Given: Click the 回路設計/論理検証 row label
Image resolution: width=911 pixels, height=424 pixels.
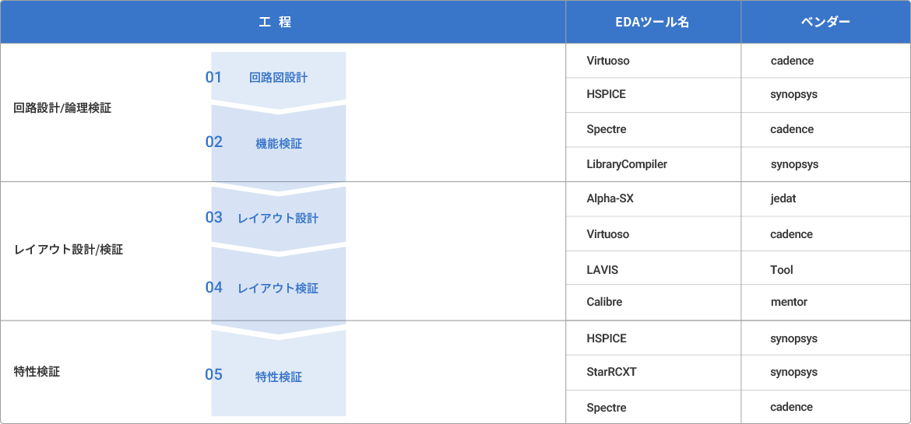Looking at the screenshot, I should tap(62, 109).
